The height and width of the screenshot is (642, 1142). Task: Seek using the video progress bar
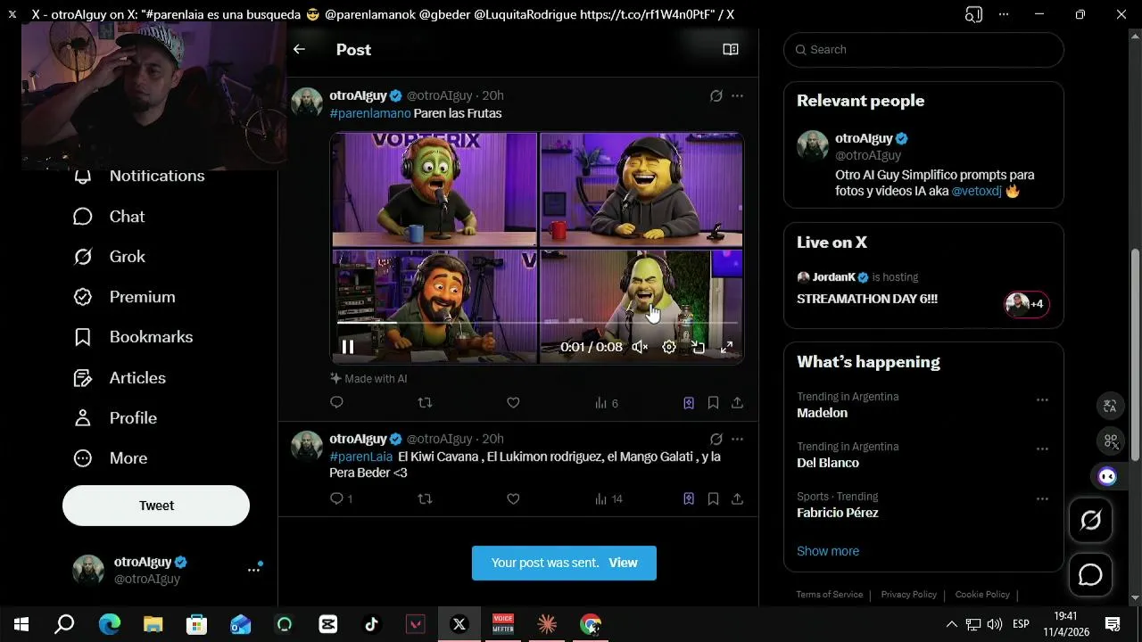pos(537,322)
